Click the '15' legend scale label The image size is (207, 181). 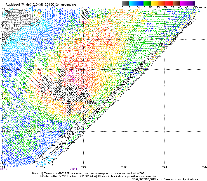pyautogui.click(x=144, y=8)
